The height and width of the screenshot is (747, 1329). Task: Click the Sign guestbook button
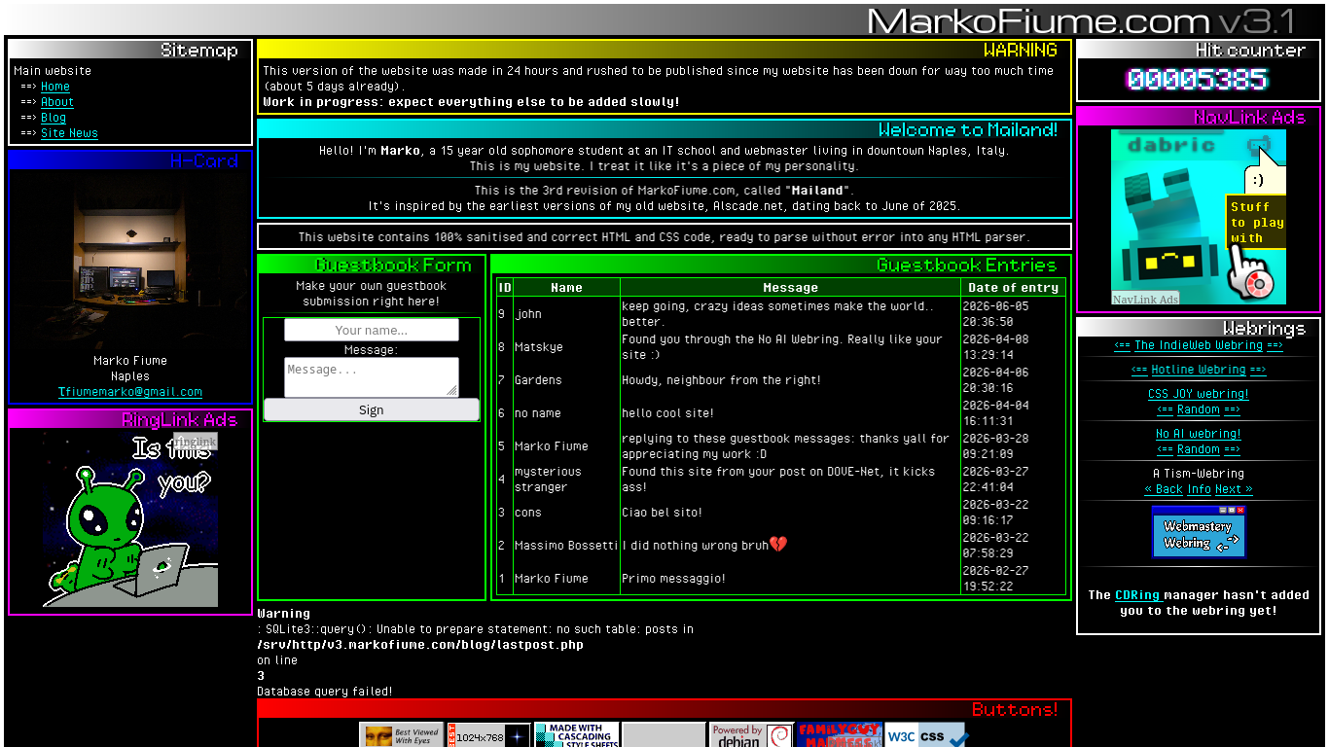(372, 409)
